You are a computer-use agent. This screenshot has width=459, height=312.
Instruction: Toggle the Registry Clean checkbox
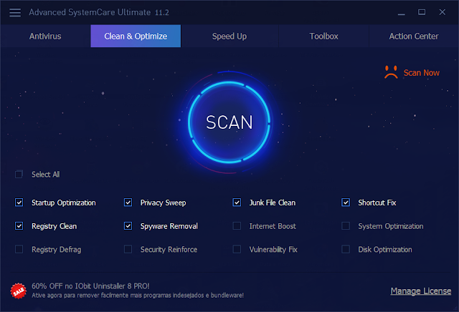[19, 226]
